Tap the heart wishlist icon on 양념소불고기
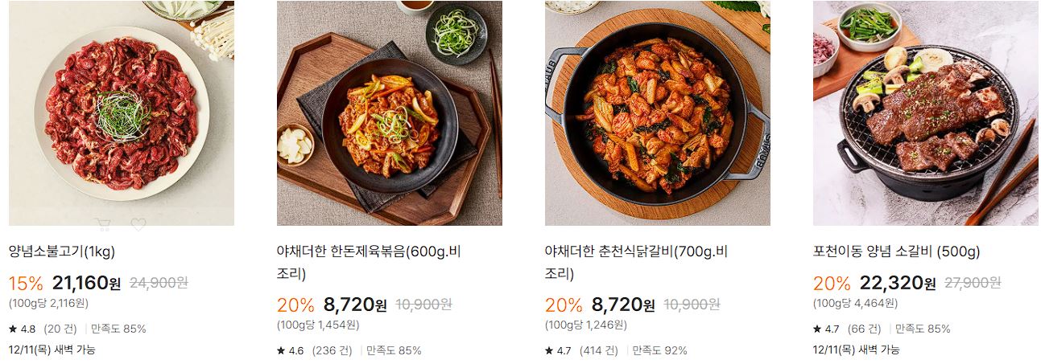Viewport: 1041px width, 364px height. click(138, 224)
